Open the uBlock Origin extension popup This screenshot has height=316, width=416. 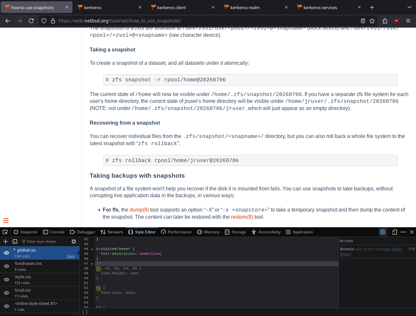(396, 21)
